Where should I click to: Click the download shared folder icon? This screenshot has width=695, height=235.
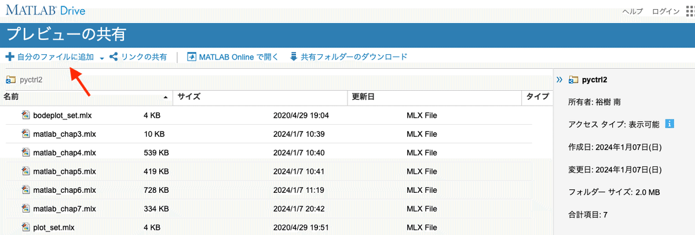click(294, 57)
